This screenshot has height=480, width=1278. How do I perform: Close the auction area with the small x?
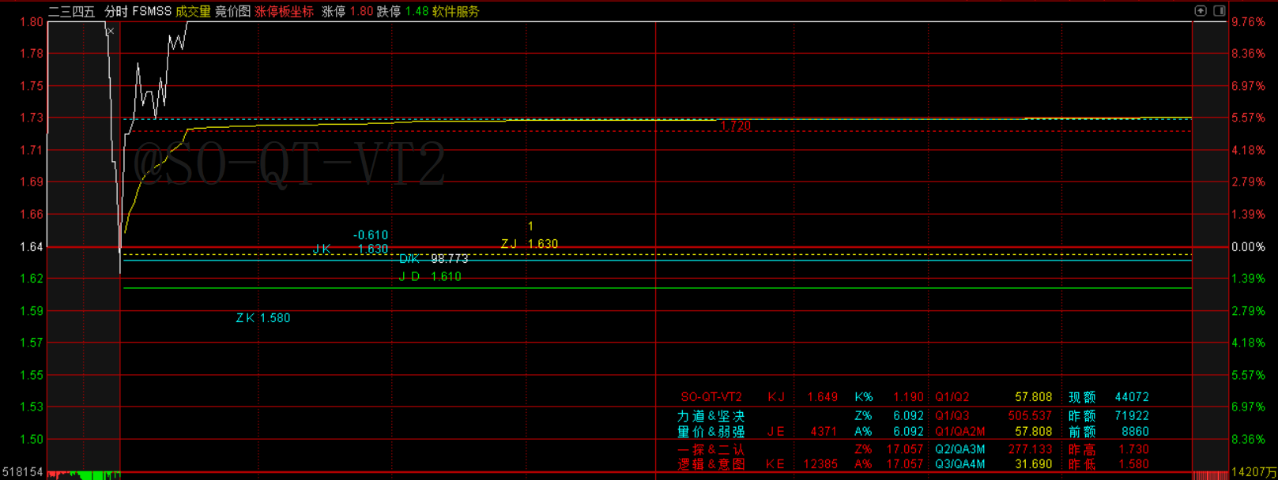click(x=111, y=32)
